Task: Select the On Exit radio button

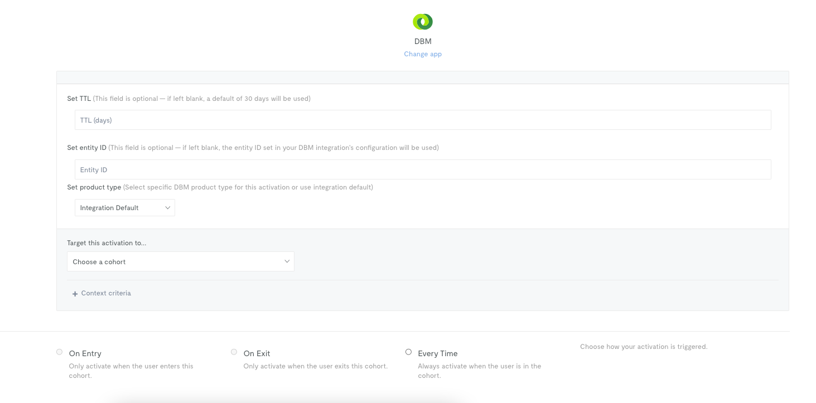Action: point(234,352)
